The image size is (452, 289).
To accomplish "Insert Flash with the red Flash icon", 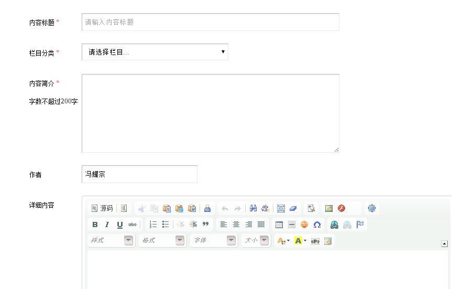I will (x=341, y=208).
